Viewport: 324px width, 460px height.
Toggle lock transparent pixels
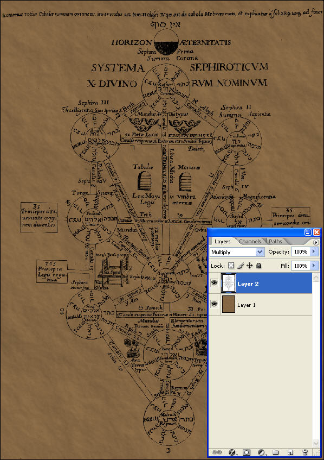coord(231,266)
